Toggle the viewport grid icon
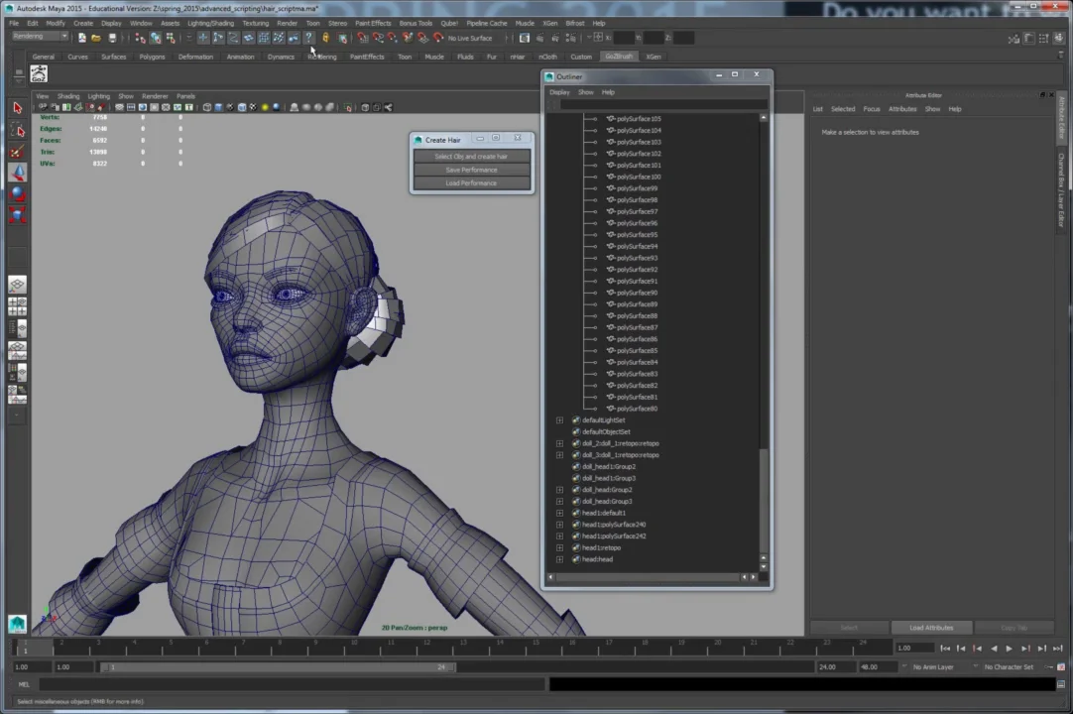1073x714 pixels. [119, 107]
